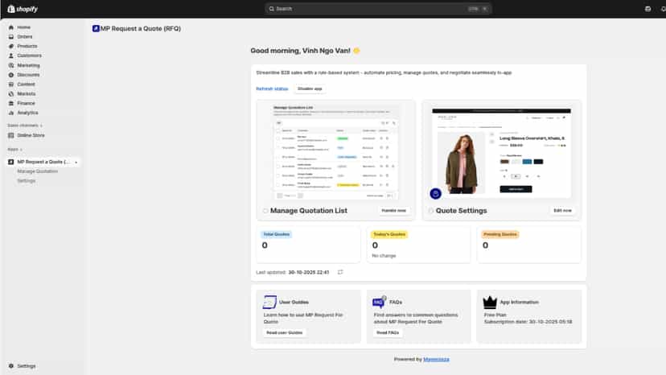Click the refresh icon next to Last updated
The height and width of the screenshot is (375, 666).
coord(340,272)
